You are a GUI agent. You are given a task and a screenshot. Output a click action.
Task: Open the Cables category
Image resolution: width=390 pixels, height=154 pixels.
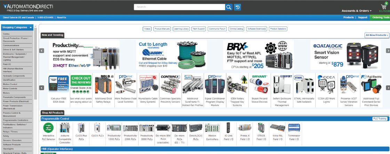pyautogui.click(x=6, y=34)
